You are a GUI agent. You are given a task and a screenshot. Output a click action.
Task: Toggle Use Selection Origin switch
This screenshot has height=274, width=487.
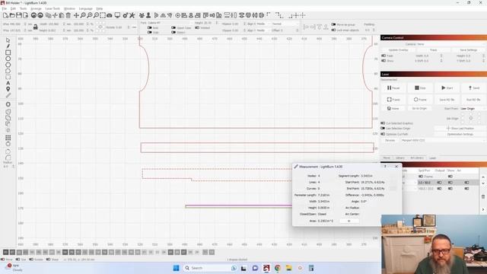(383, 129)
